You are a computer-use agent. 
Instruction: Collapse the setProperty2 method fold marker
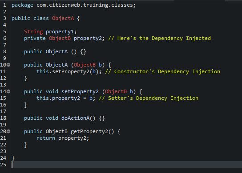coord(8,91)
